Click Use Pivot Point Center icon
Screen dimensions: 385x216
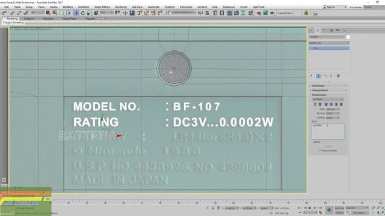(x=118, y=13)
